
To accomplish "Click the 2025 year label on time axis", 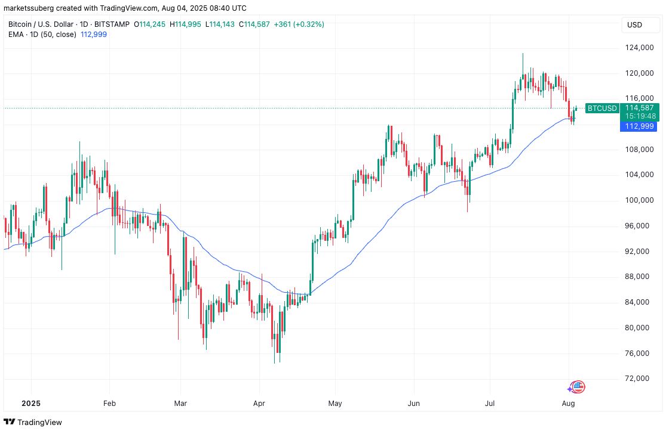I will tap(30, 404).
